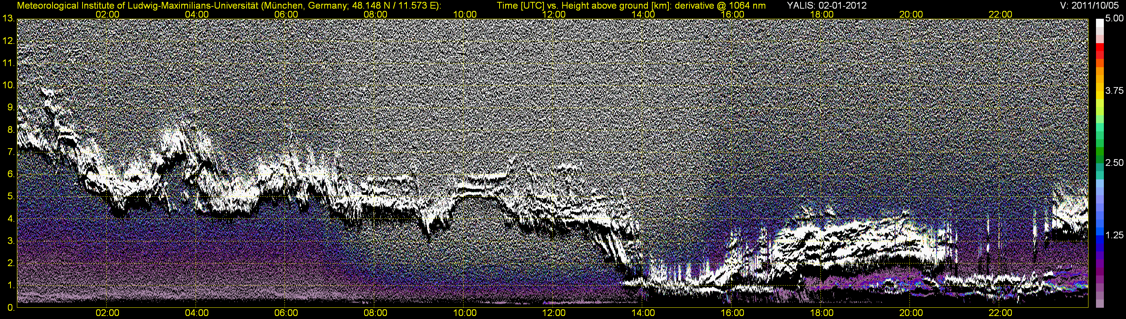1126x319 pixels.
Task: Click the 14:00 label on the top time axis
Action: click(643, 14)
